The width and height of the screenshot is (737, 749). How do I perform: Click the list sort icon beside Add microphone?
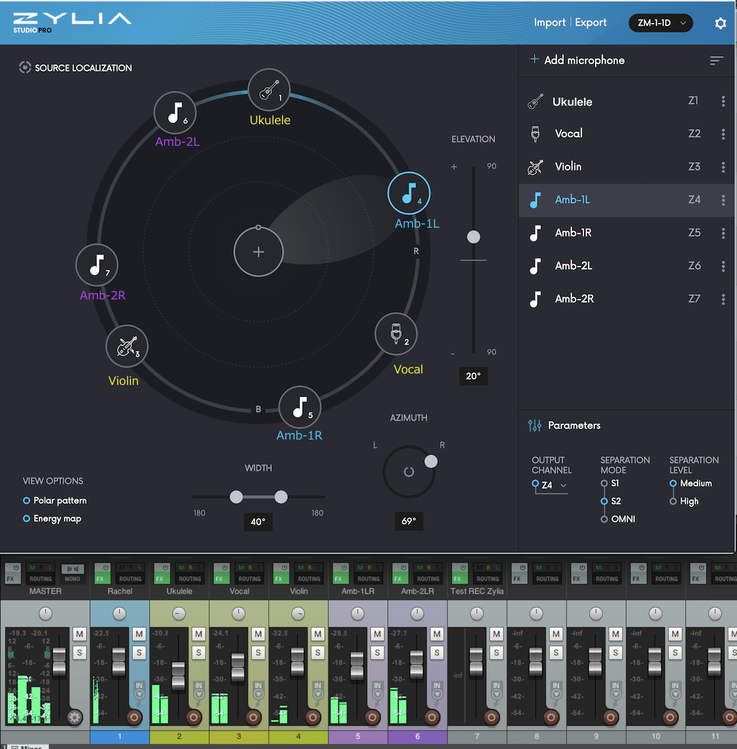[716, 60]
